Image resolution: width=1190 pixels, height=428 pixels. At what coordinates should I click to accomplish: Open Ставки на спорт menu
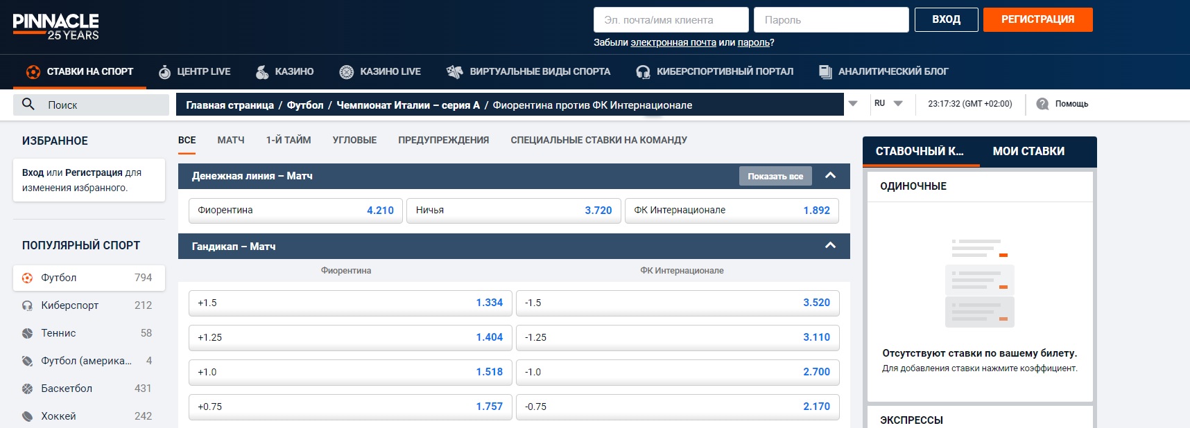tap(80, 71)
